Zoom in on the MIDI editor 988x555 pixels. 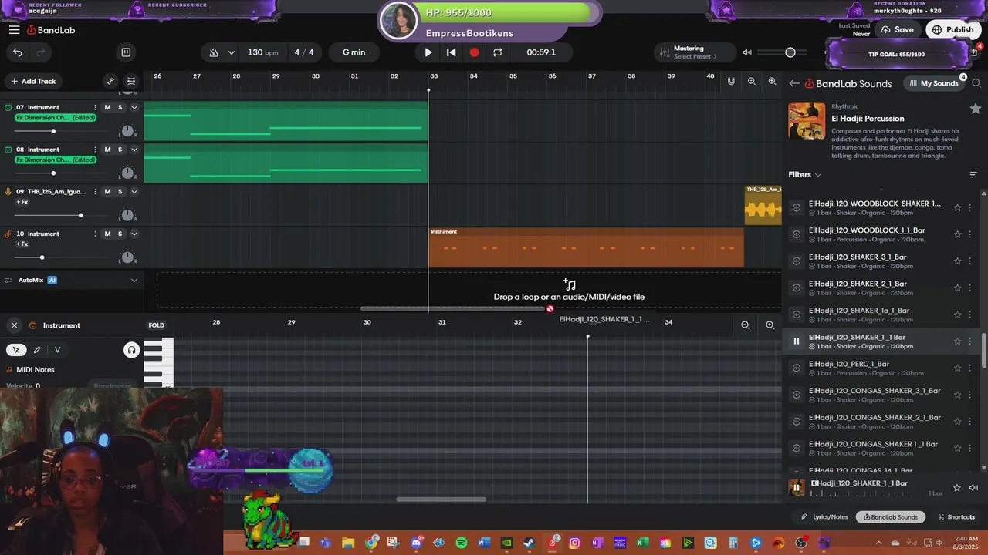click(x=770, y=325)
